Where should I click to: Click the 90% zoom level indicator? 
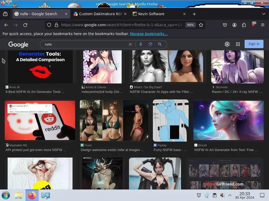point(190,25)
